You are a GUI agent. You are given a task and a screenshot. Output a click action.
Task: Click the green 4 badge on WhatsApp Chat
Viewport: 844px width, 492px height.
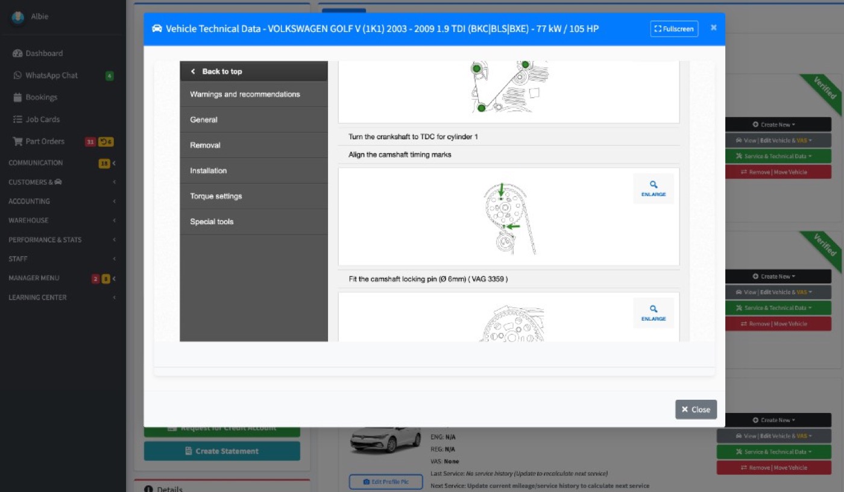(109, 76)
